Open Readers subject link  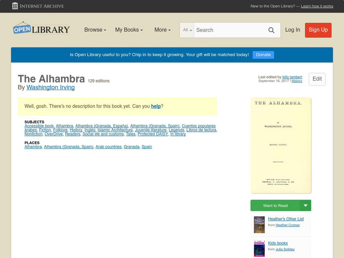[x=73, y=134]
